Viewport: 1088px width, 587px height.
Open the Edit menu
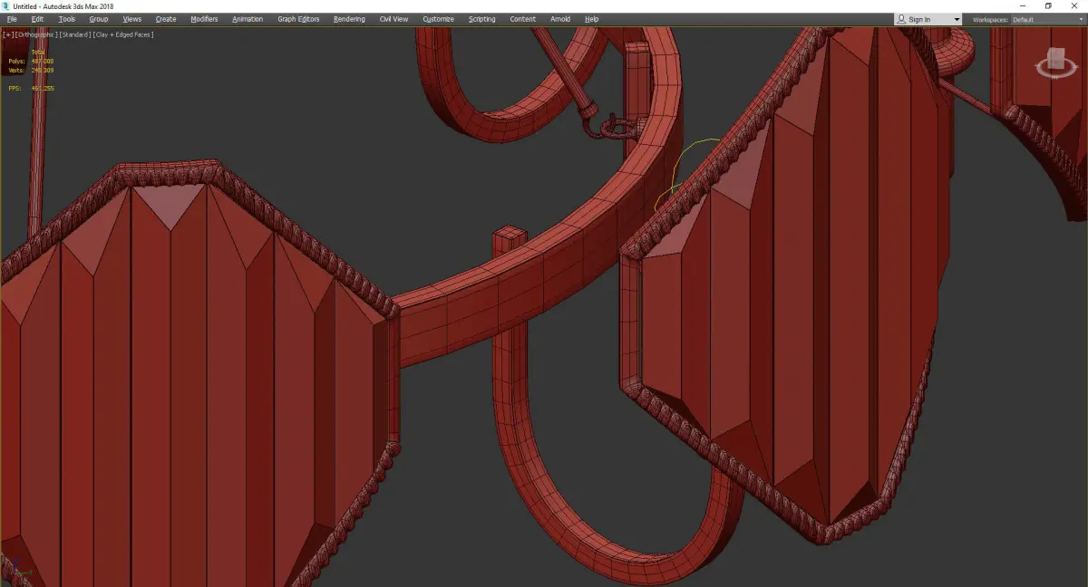tap(37, 19)
